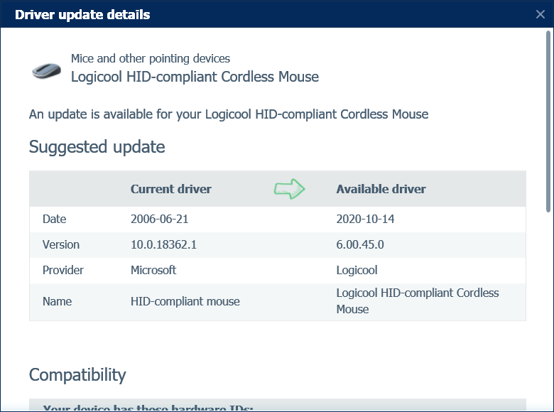Select the Logicool HID-compliant Cordless Mouse heading
The image size is (554, 412).
(x=195, y=77)
